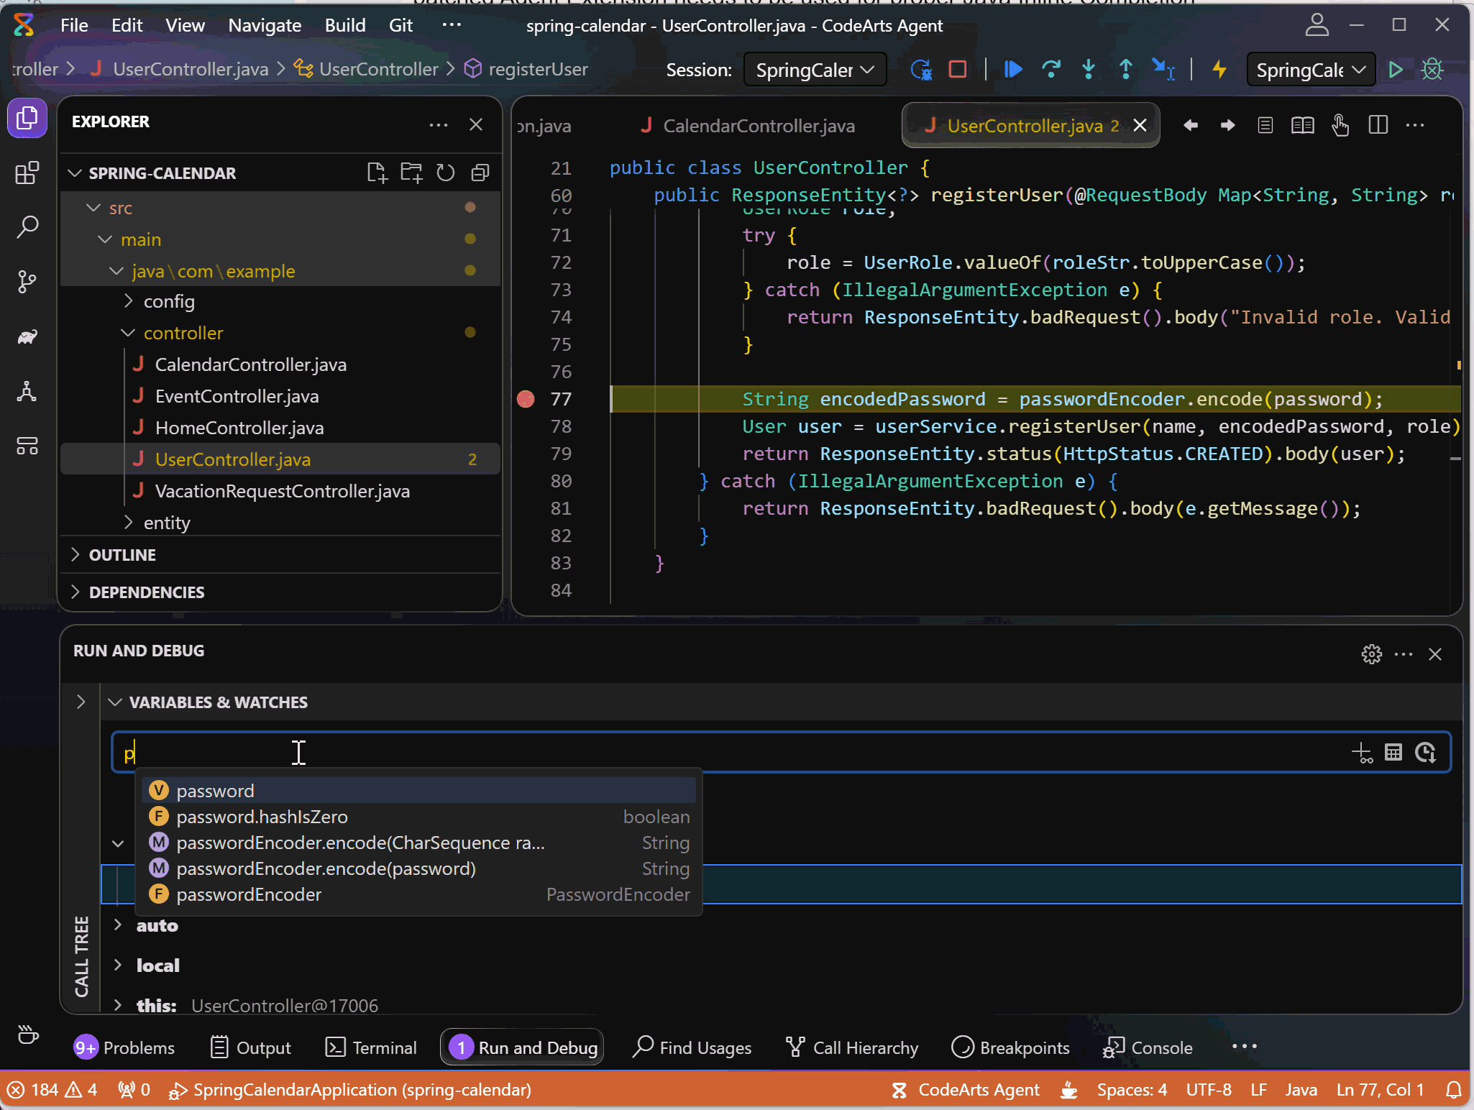Click in the watch expression input field
Screen dimensions: 1474x1110
click(719, 753)
